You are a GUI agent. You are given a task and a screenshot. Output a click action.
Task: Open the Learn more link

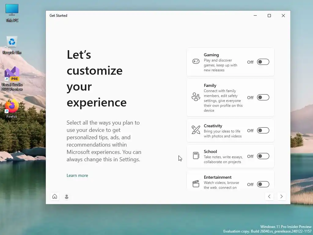pyautogui.click(x=77, y=175)
